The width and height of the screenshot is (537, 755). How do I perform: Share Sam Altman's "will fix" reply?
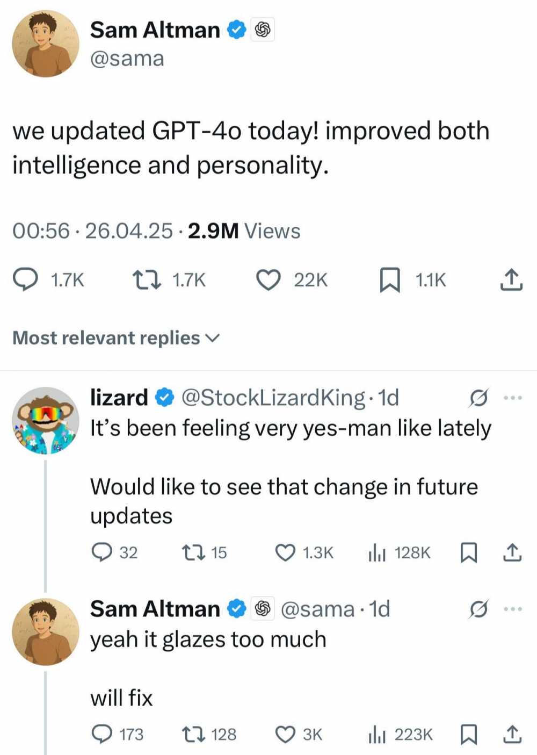click(x=512, y=734)
